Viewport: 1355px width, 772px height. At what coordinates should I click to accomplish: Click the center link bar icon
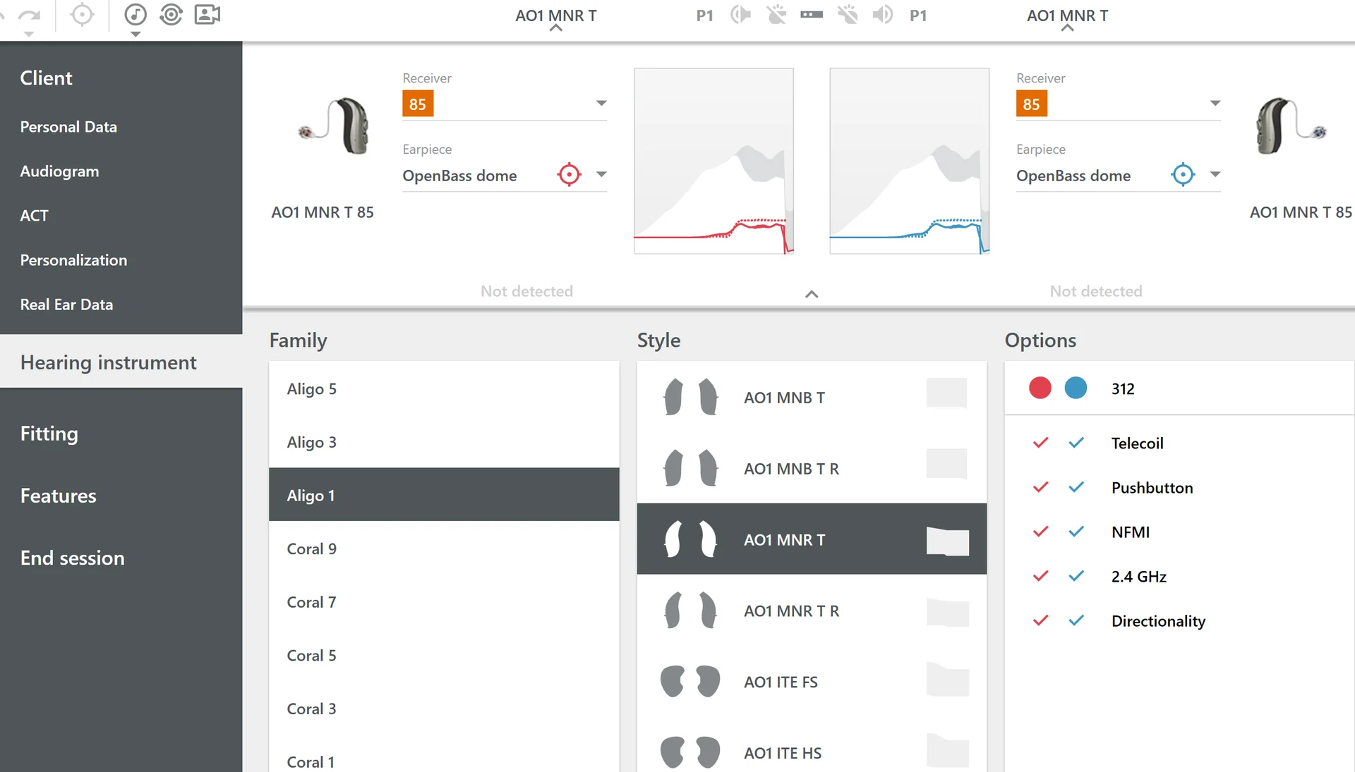point(812,15)
